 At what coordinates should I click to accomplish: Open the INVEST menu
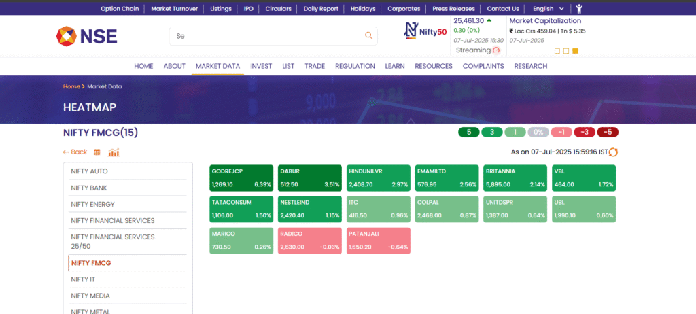tap(261, 66)
